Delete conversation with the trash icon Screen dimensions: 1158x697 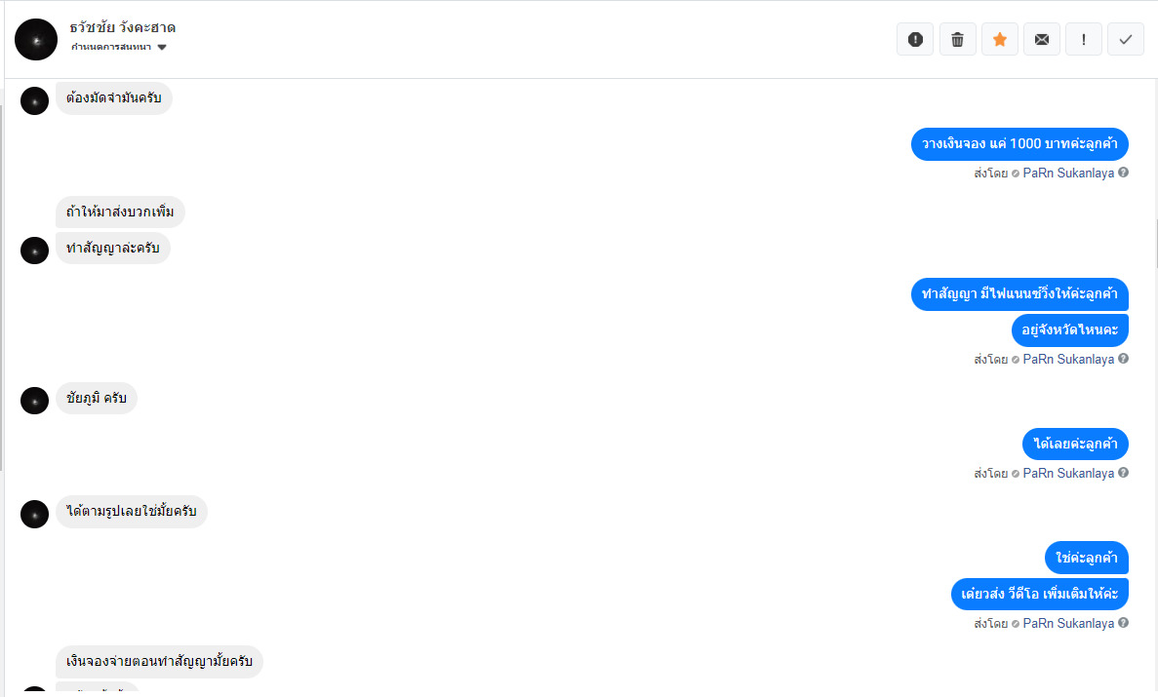point(957,39)
